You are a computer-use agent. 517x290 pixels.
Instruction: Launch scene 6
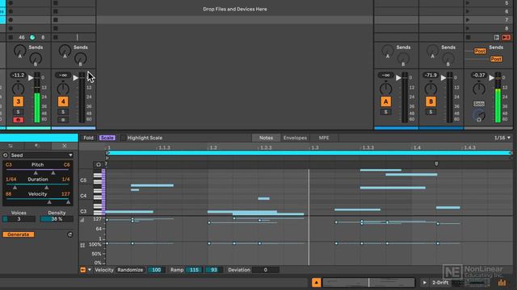(467, 11)
